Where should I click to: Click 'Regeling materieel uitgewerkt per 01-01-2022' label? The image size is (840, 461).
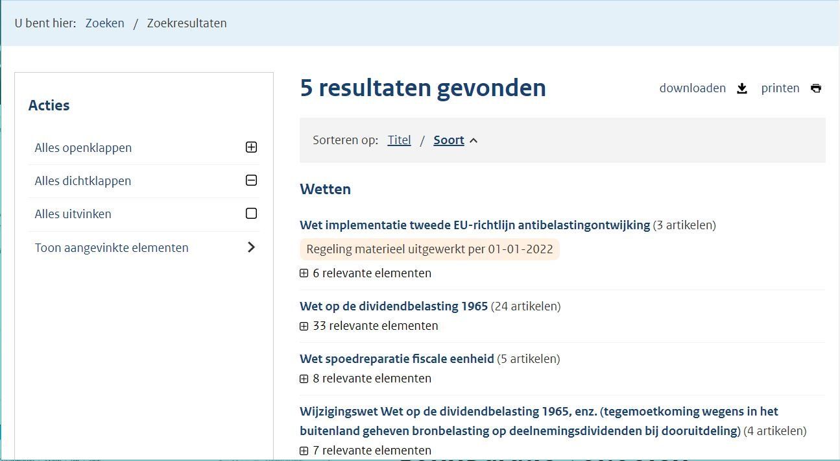point(429,249)
